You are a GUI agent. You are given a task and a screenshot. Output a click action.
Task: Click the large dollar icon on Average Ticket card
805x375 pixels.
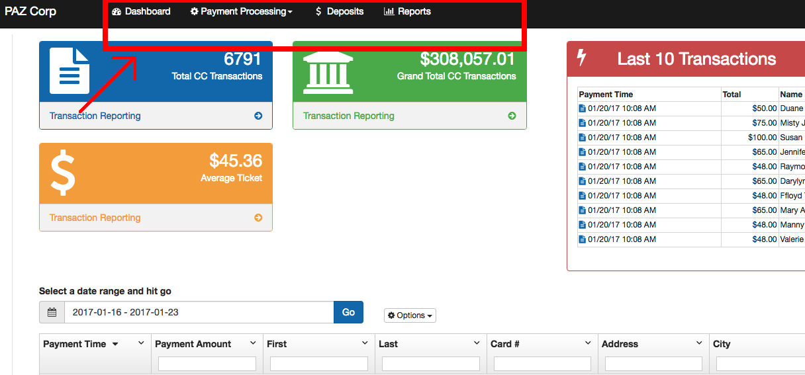[x=63, y=173]
